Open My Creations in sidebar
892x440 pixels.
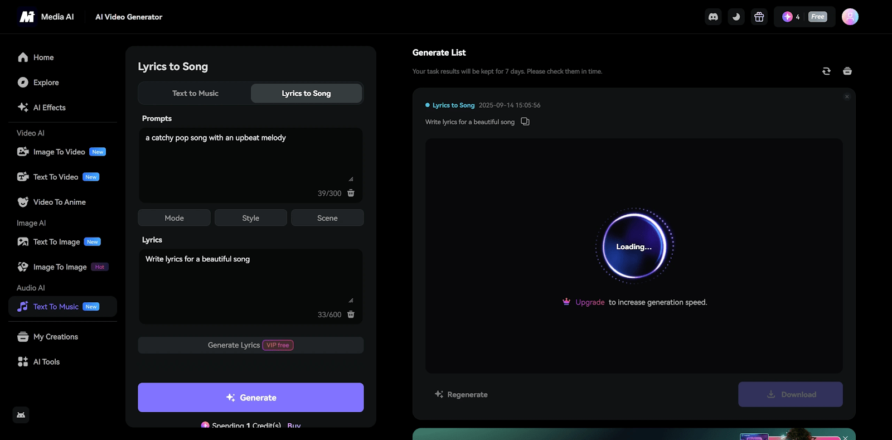pyautogui.click(x=55, y=337)
